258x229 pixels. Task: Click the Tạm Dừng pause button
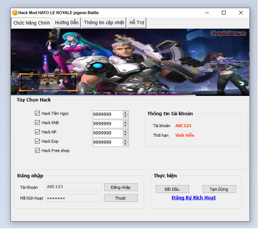click(219, 189)
